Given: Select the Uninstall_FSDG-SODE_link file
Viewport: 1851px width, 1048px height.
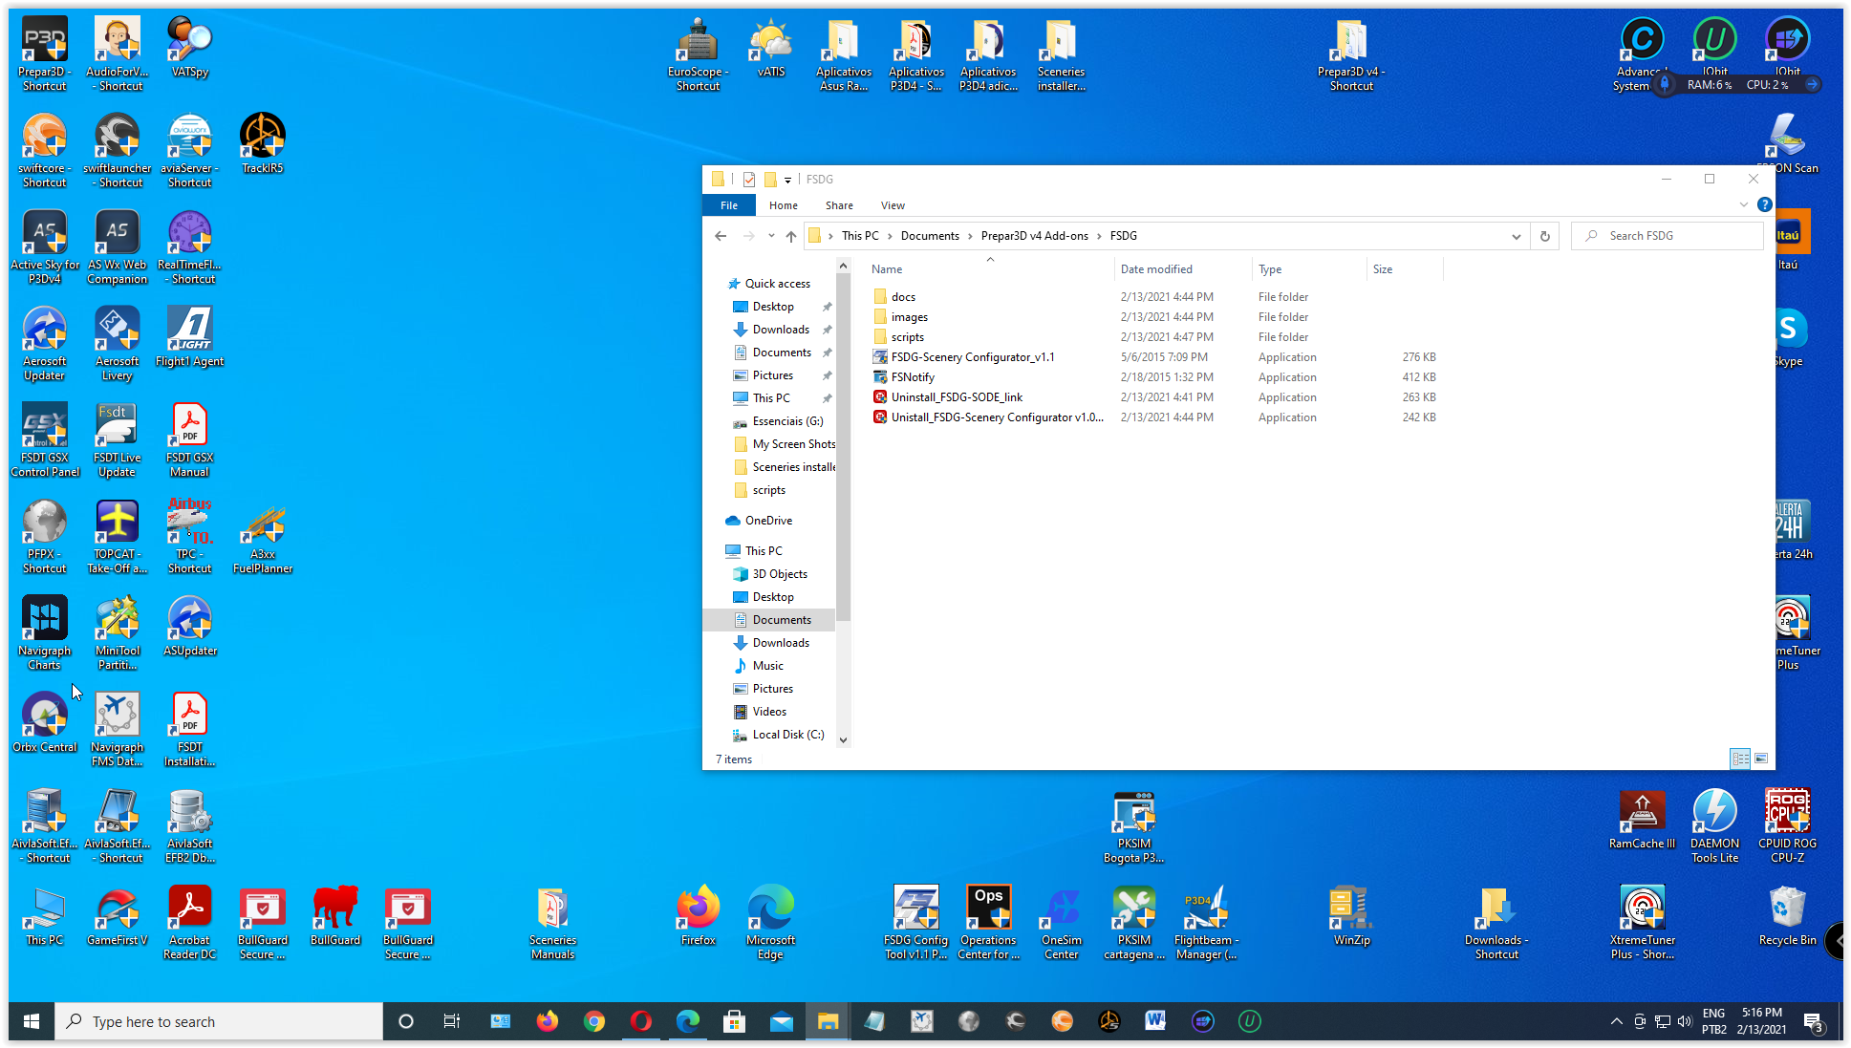Looking at the screenshot, I should coord(956,397).
